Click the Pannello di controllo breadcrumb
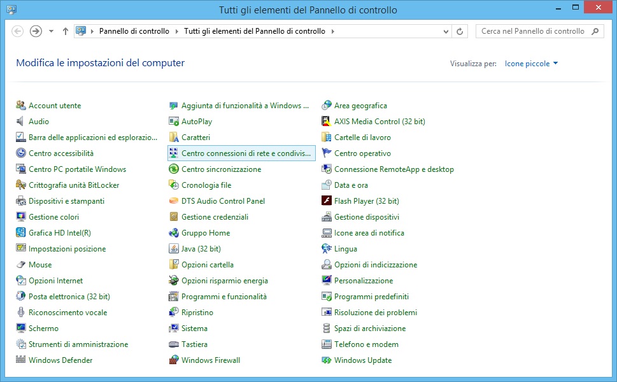617x382 pixels. [x=134, y=31]
